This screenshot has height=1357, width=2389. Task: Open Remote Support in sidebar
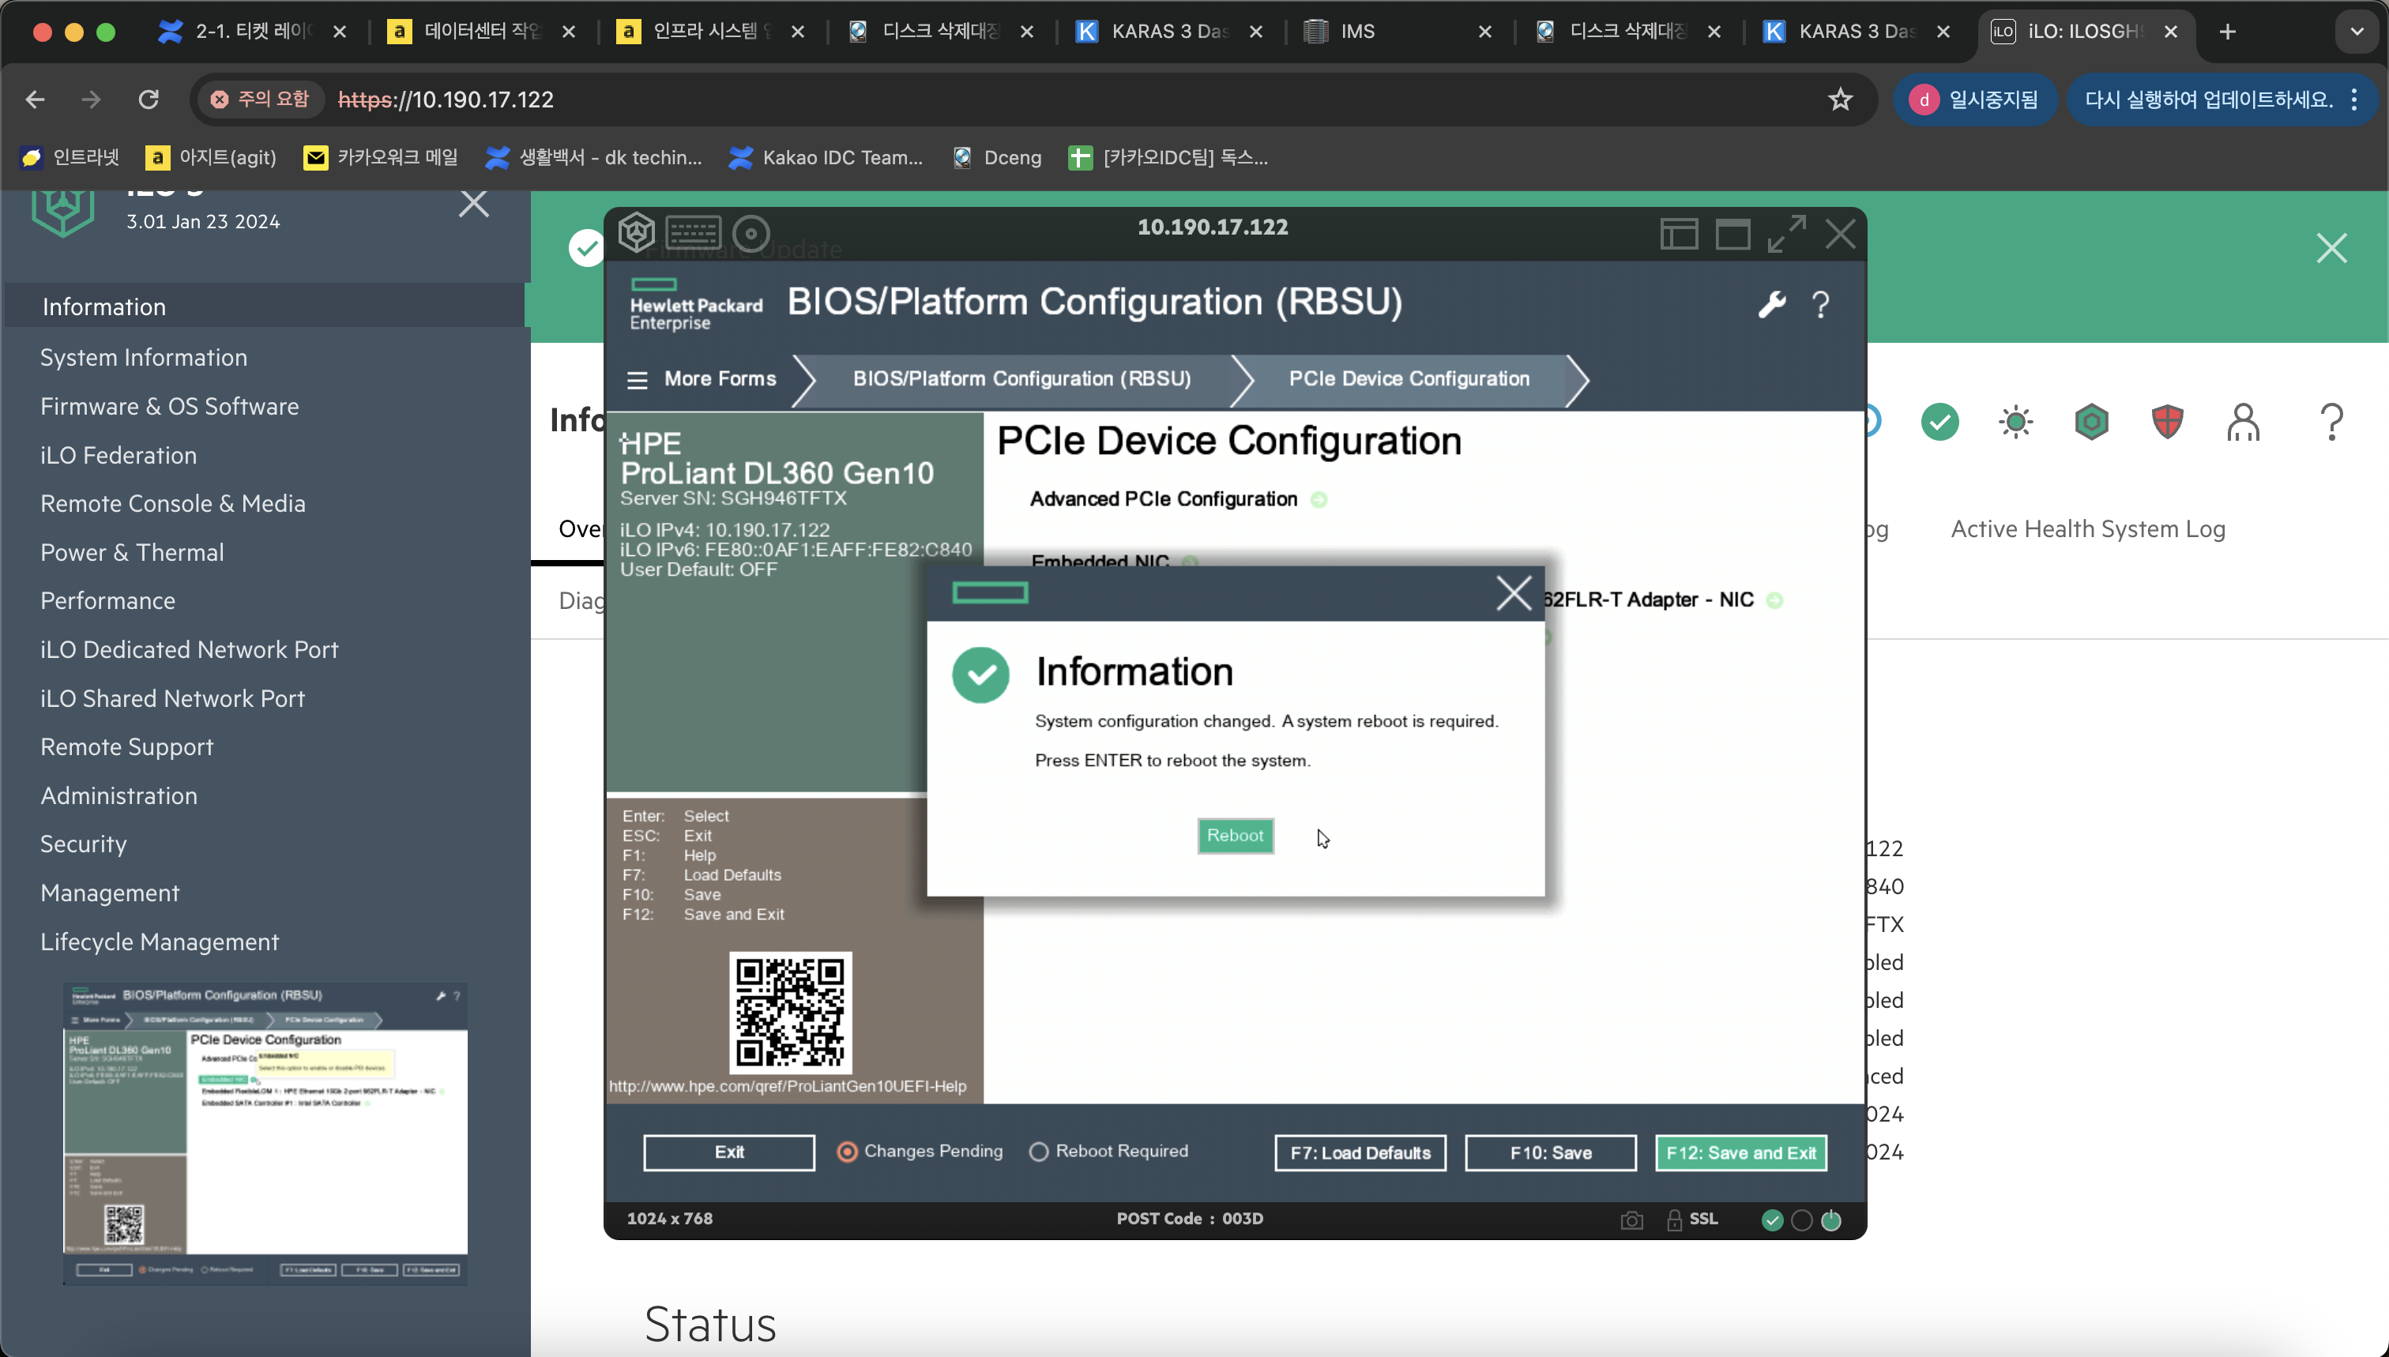click(126, 747)
